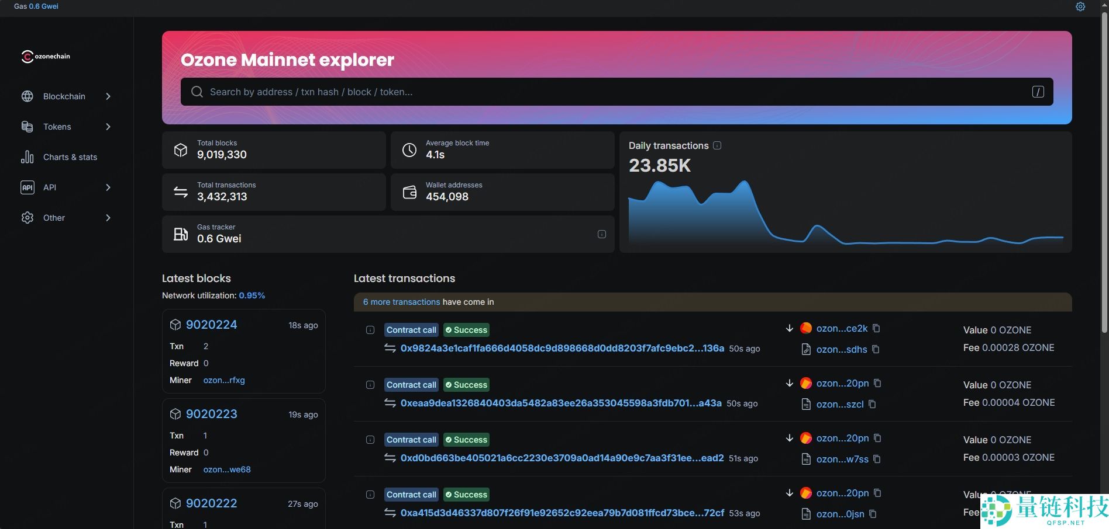Click the Other gear icon

(x=27, y=218)
